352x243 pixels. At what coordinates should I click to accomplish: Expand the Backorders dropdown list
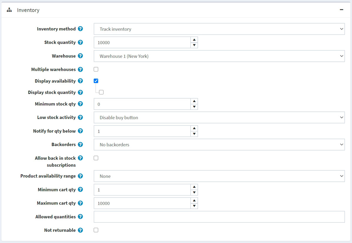219,145
